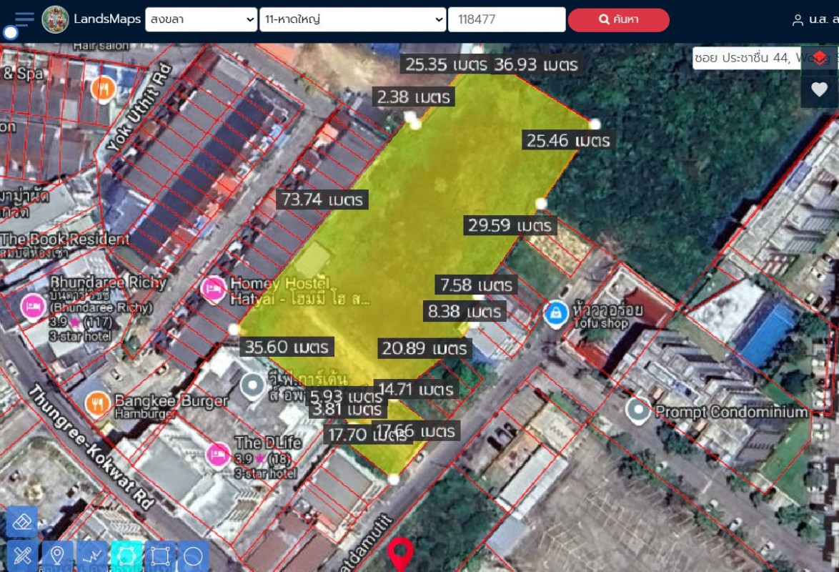Screen dimensions: 839x572
Task: Select the distance measurement line tool
Action: [x=91, y=555]
